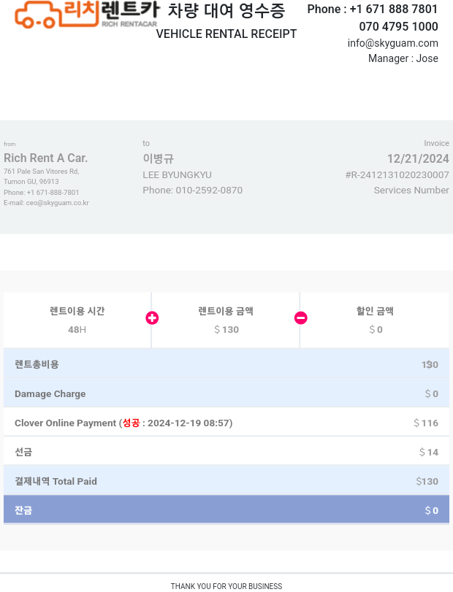Click the invoice number #R-2412131020230007
The width and height of the screenshot is (453, 592).
[397, 175]
